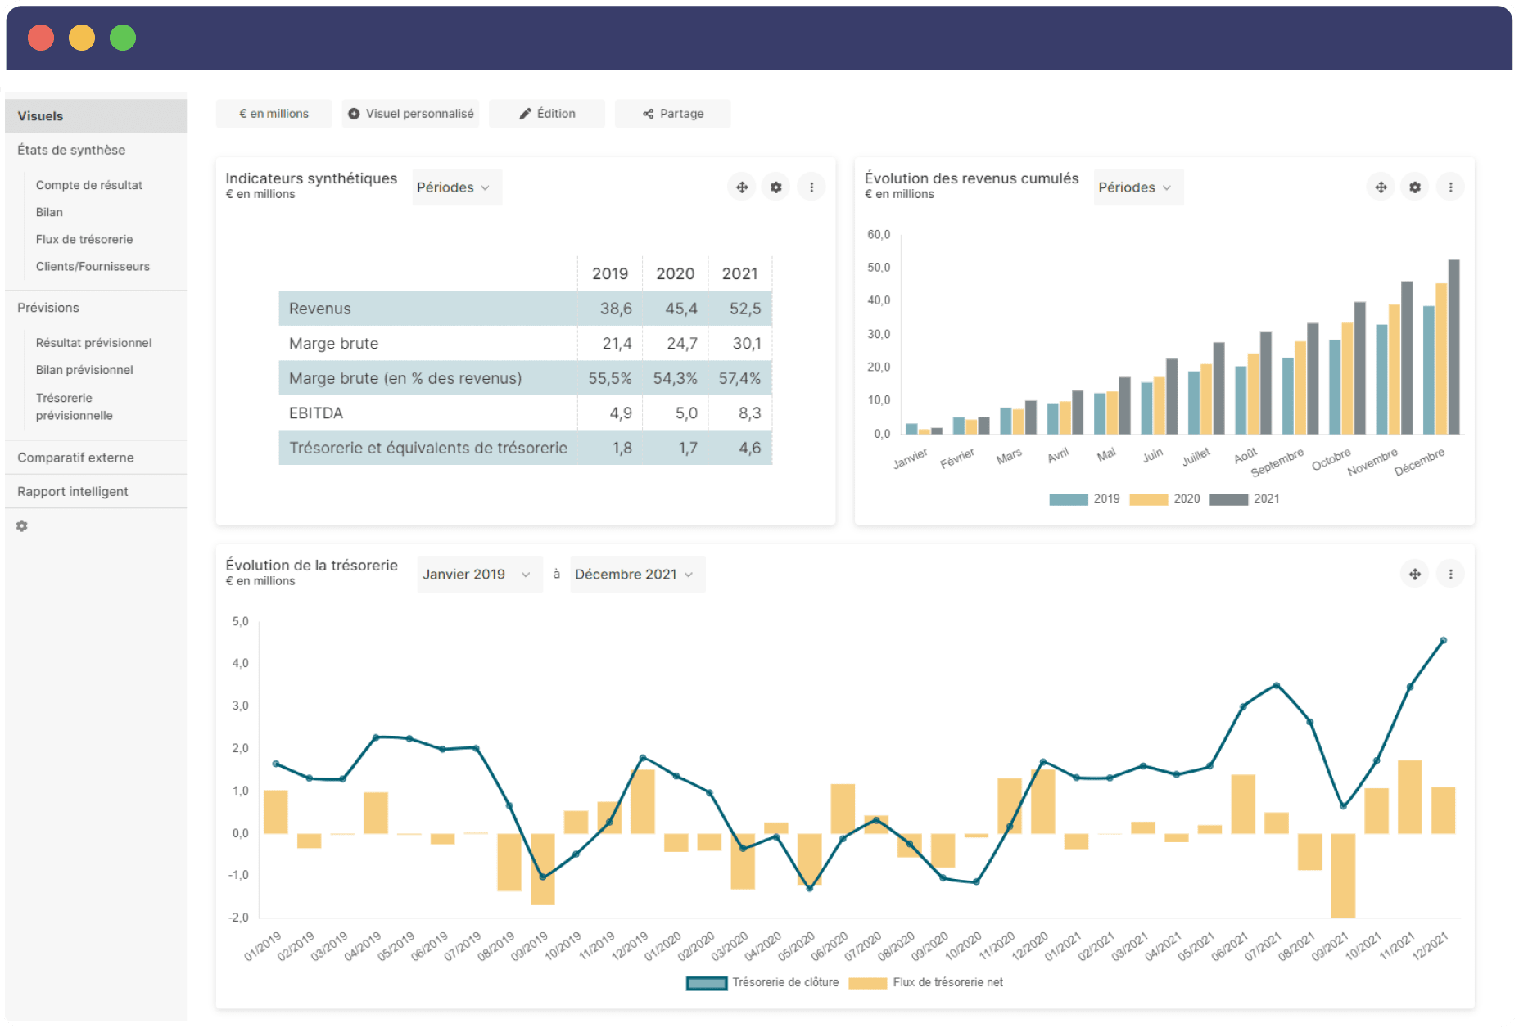The height and width of the screenshot is (1028, 1519).
Task: Open three-dot menu of Évolution des revenus cumulés
Action: coord(1450,187)
